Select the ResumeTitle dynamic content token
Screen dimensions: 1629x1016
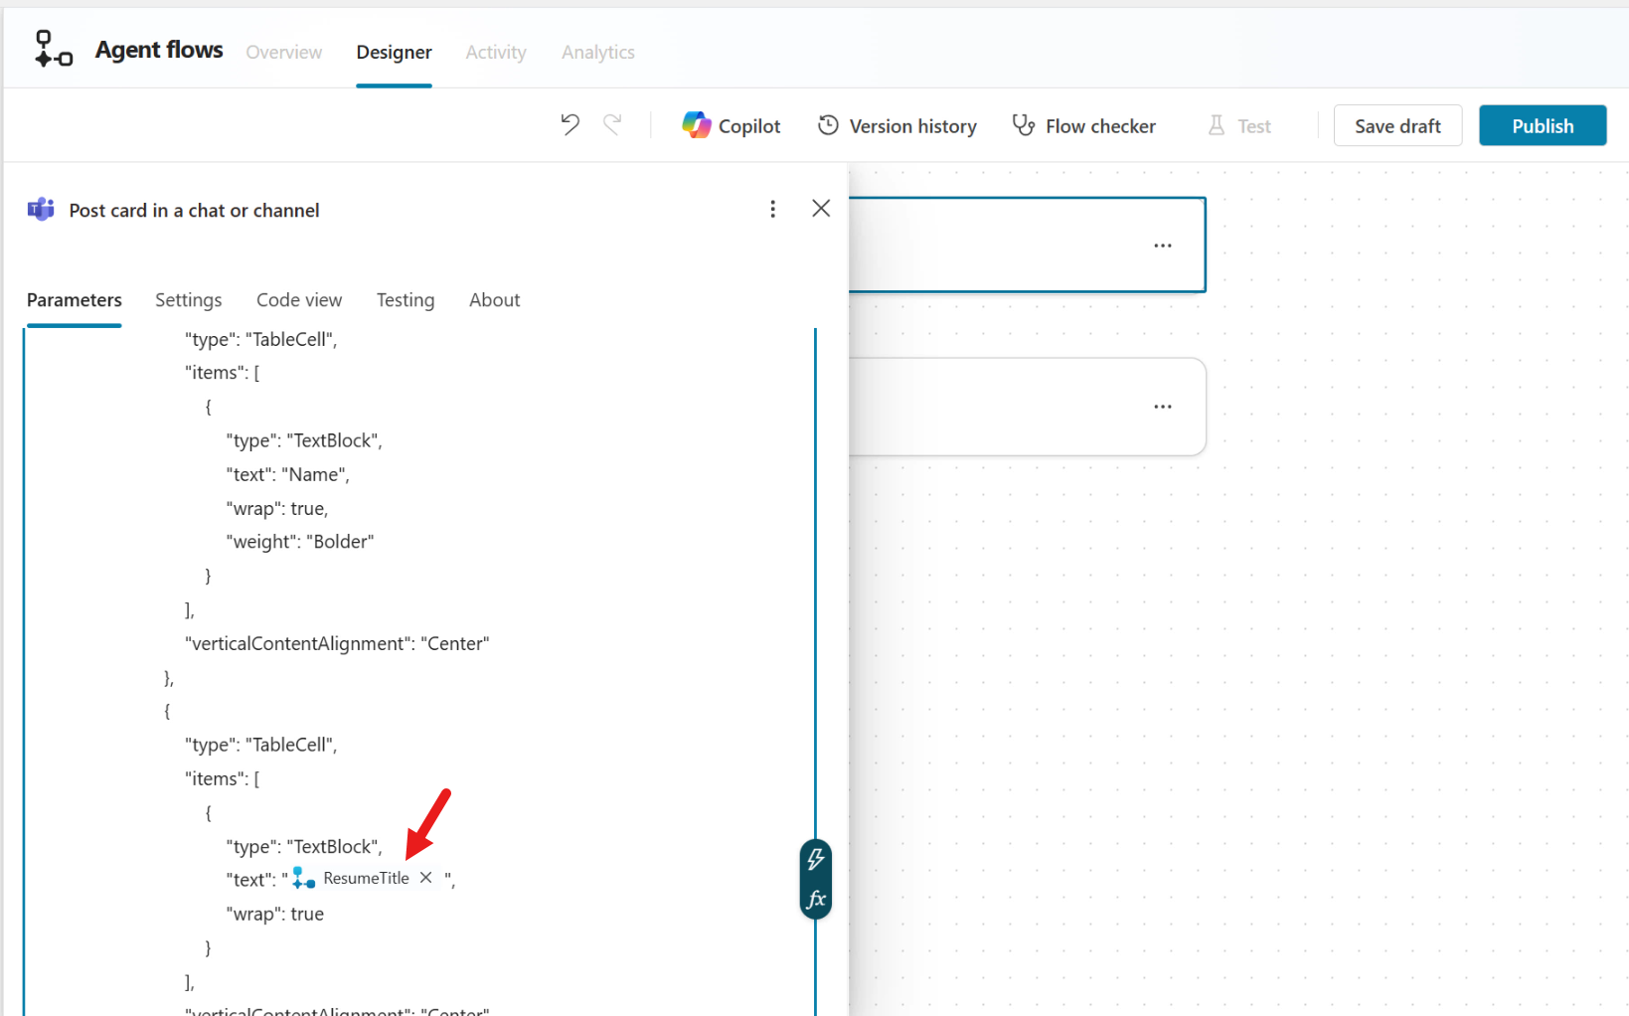point(364,879)
